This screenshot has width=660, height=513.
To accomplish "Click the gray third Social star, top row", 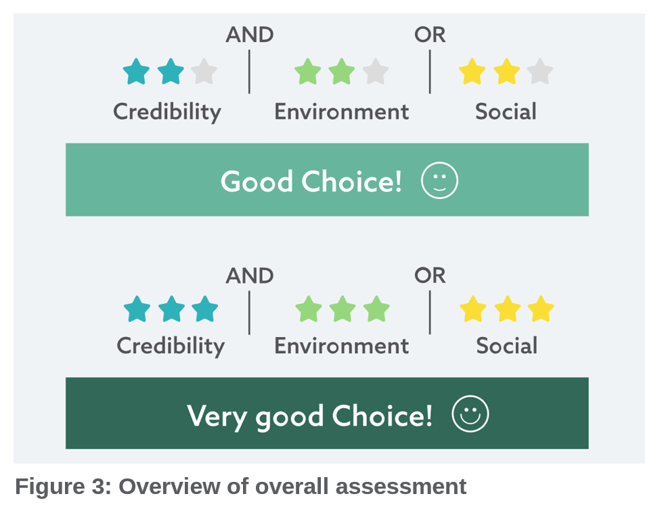I will [540, 72].
